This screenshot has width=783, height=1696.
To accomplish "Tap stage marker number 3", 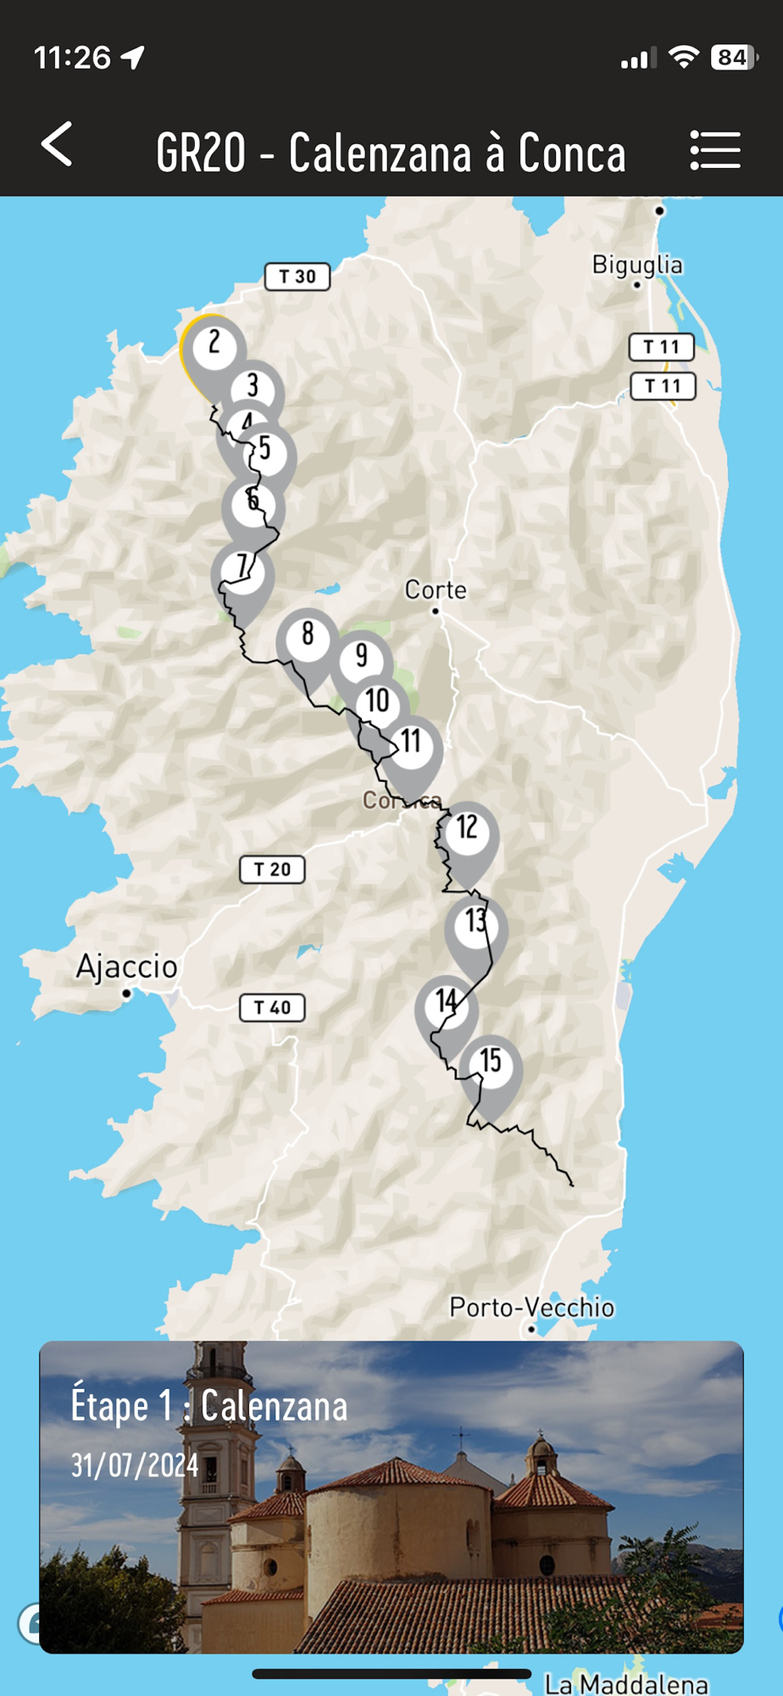I will 253,387.
